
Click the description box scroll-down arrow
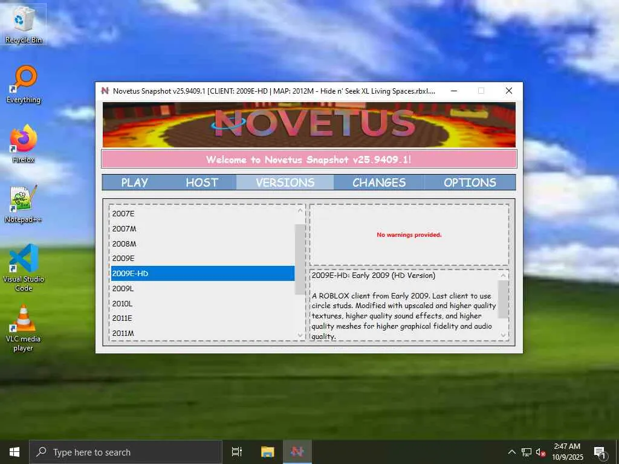tap(504, 335)
